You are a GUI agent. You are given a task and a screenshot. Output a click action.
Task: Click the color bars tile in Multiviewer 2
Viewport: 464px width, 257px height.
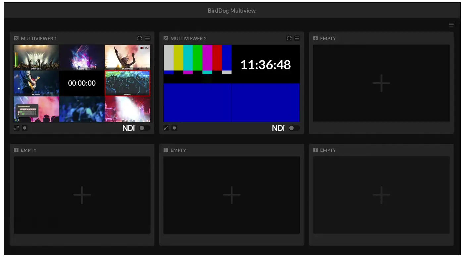point(197,64)
